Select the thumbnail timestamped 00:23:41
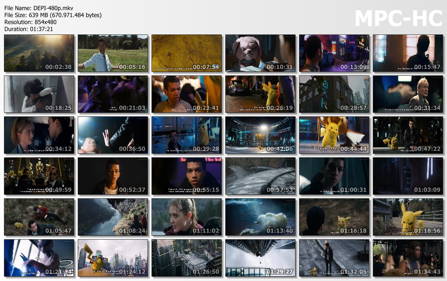 [187, 94]
